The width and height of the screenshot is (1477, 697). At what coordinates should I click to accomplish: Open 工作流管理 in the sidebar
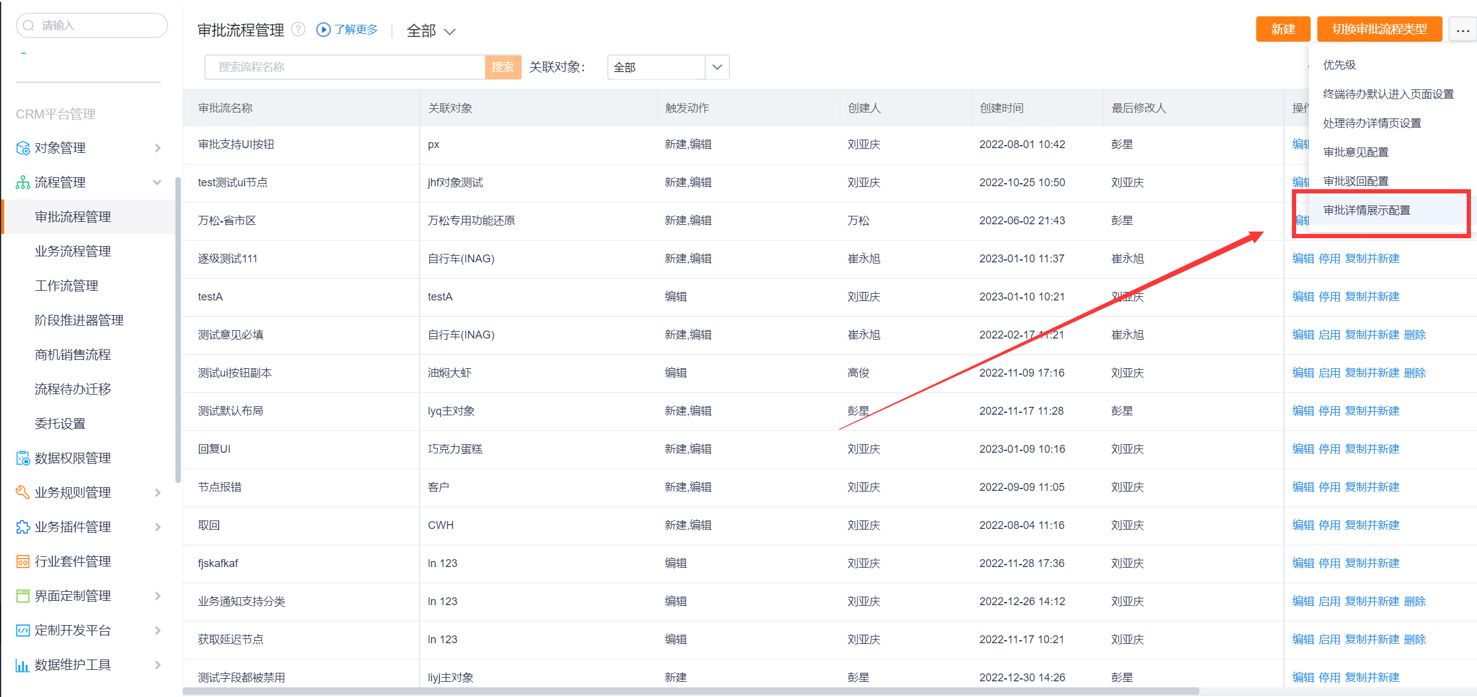pyautogui.click(x=67, y=286)
